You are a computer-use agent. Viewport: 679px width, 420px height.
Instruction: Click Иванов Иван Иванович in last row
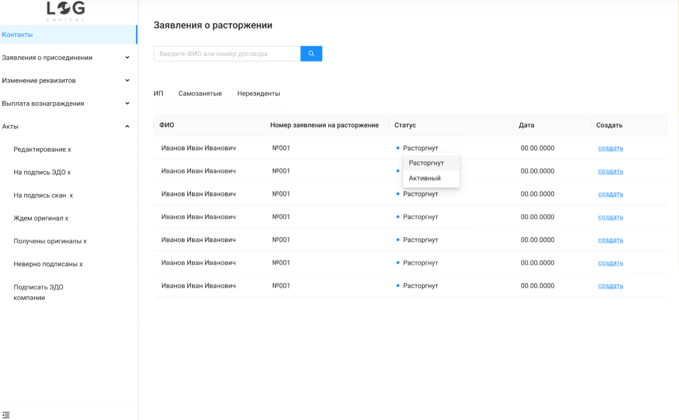[198, 286]
